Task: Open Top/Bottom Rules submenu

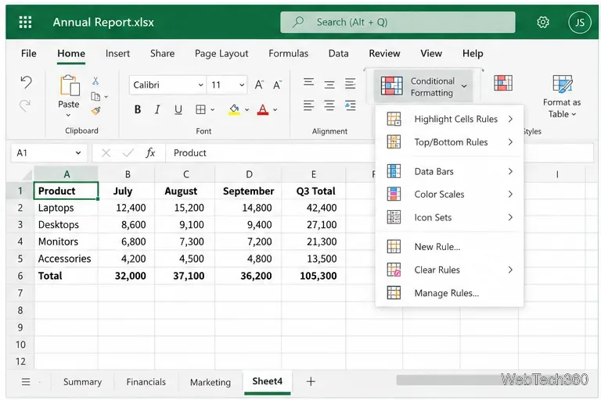Action: click(x=449, y=142)
